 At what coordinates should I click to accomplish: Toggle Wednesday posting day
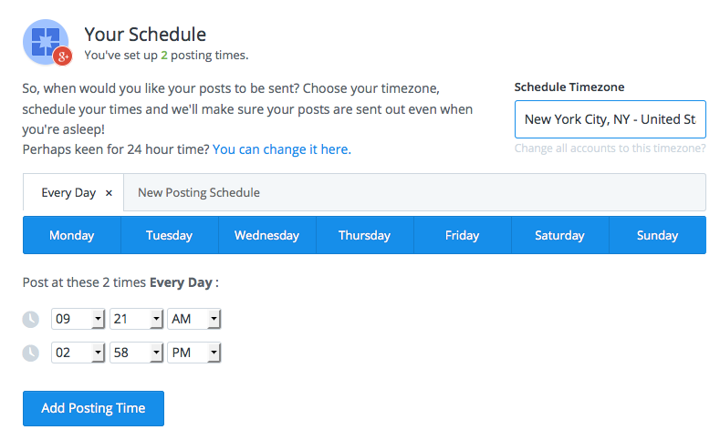pyautogui.click(x=267, y=235)
